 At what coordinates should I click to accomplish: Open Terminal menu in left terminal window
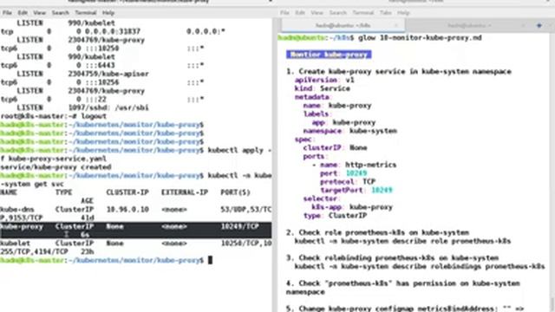(86, 13)
